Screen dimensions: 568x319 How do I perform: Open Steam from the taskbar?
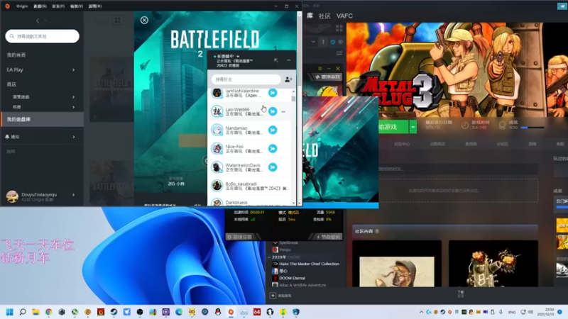tap(114, 312)
